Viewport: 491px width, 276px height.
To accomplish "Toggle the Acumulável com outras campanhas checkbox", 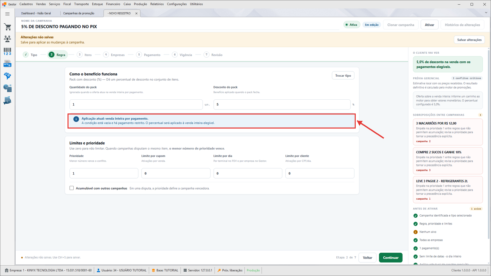I will [x=72, y=188].
